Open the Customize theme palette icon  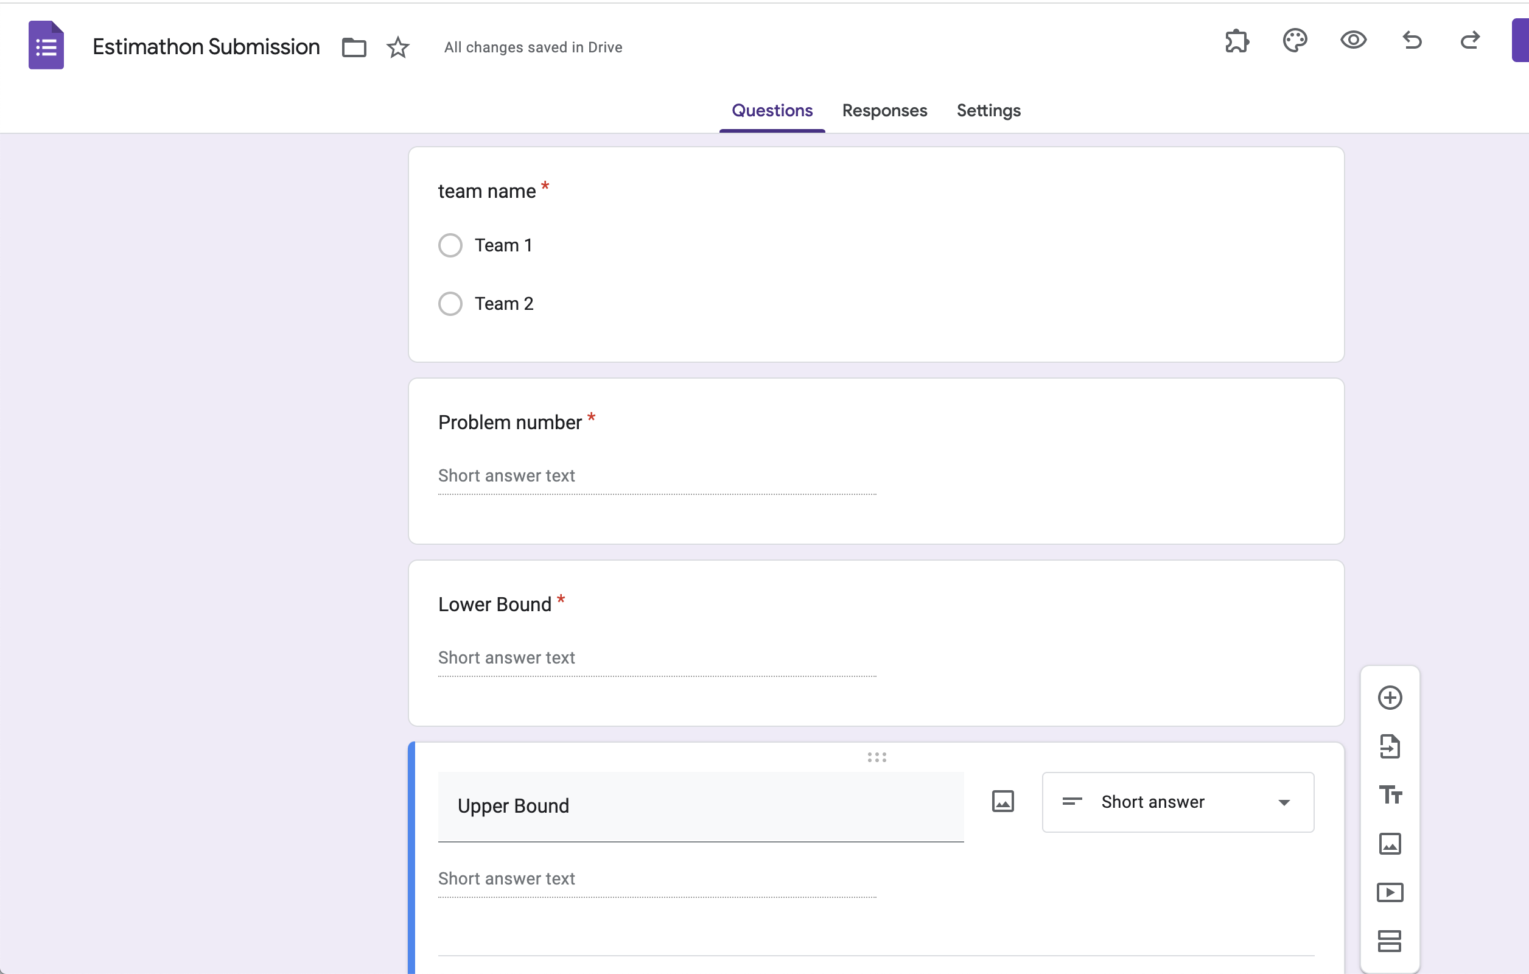coord(1295,41)
